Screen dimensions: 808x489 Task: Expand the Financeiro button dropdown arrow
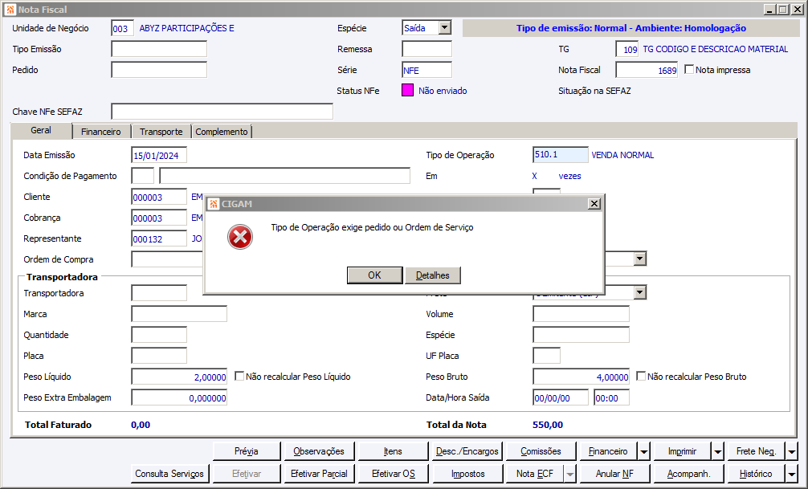[x=643, y=451]
